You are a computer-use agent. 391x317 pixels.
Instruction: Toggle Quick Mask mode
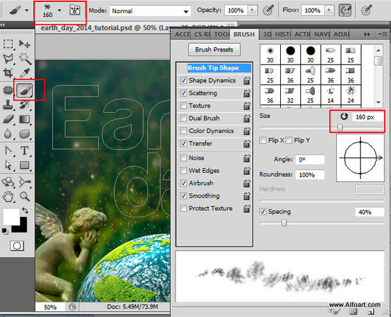(17, 246)
